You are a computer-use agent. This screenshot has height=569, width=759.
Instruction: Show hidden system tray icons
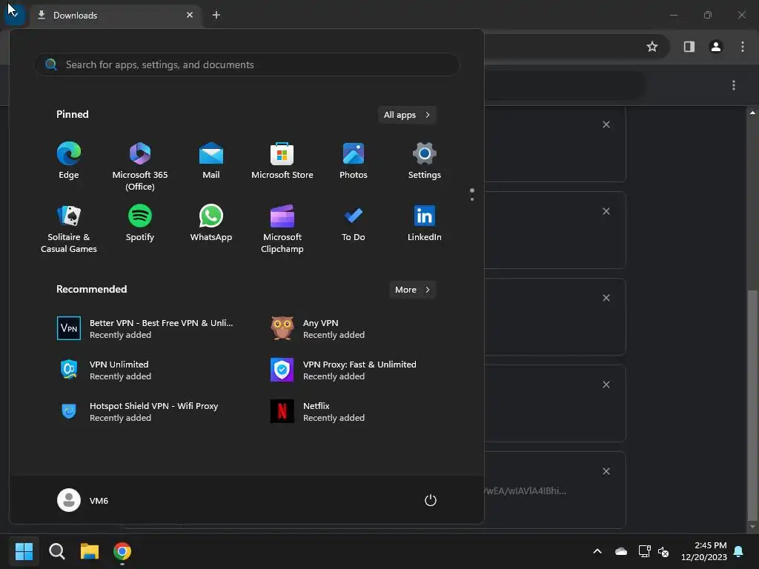click(597, 551)
